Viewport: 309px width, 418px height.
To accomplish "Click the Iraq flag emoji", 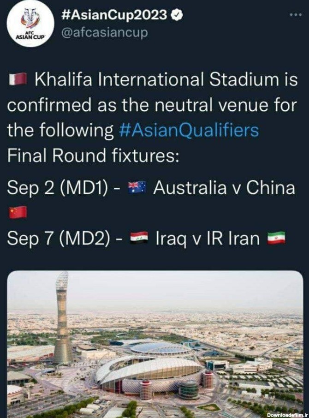I will point(139,238).
